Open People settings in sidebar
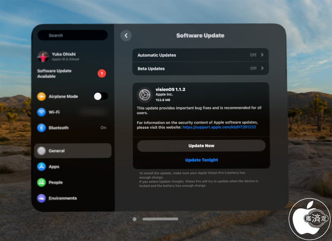 pos(73,182)
